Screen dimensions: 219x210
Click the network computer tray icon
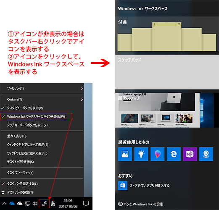tap(27, 204)
